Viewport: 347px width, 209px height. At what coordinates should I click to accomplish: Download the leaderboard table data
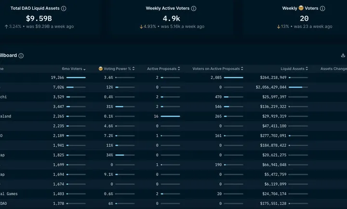click(343, 56)
